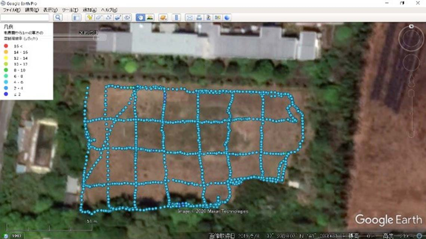Click the add image overlay icon
Viewport: 426px width, 239px height.
point(118,17)
